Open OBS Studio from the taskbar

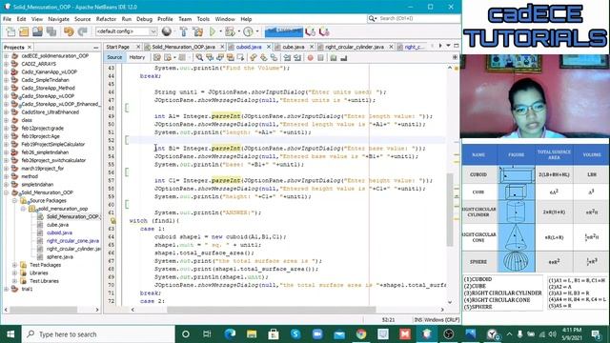[x=448, y=334]
